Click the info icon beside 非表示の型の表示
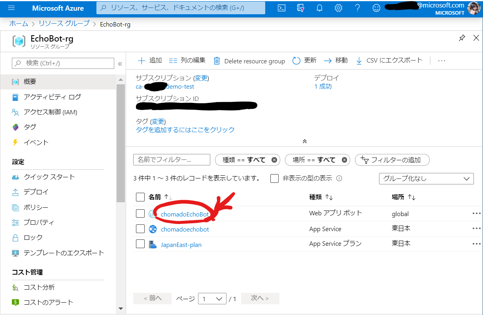The width and height of the screenshot is (483, 315). [339, 178]
